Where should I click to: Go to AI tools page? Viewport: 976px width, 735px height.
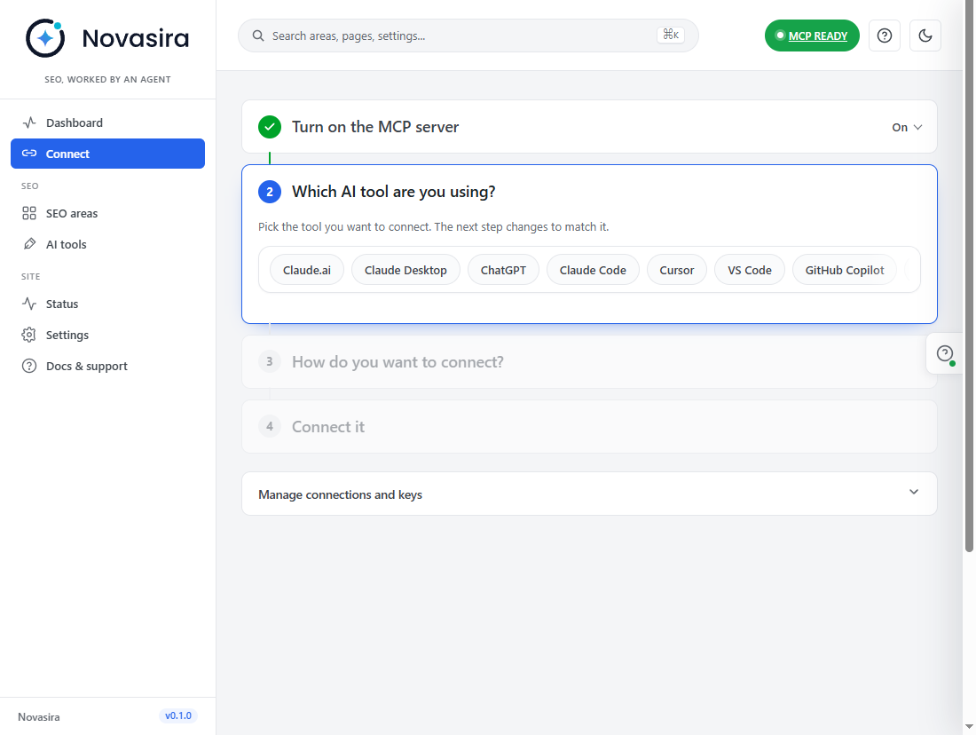click(107, 245)
